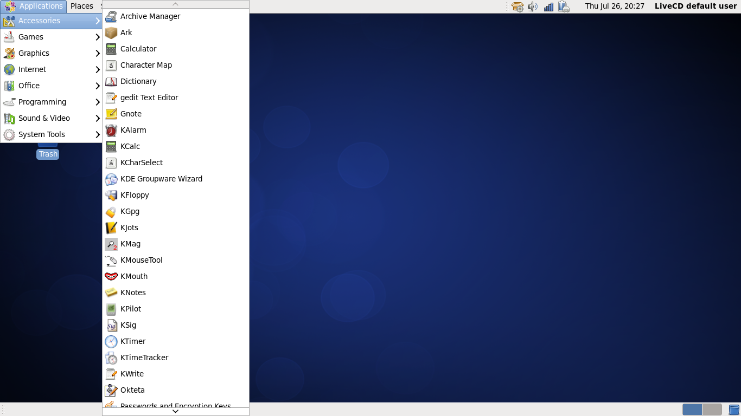Launch the Okteta entry

click(x=176, y=390)
